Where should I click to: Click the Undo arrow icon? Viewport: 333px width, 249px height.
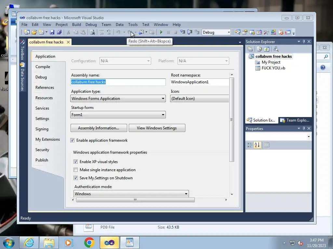coord(118,32)
